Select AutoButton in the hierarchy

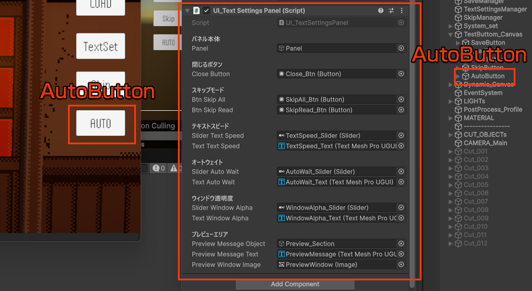pyautogui.click(x=487, y=76)
